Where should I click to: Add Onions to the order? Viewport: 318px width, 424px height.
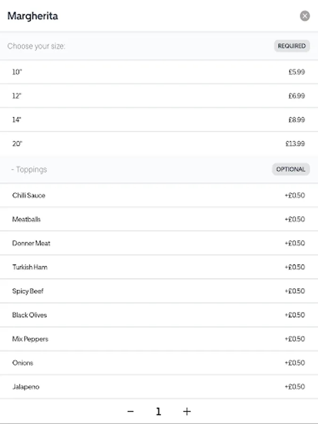[158, 363]
